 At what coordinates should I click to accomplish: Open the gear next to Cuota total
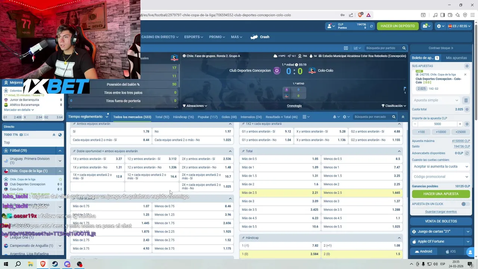(x=467, y=109)
